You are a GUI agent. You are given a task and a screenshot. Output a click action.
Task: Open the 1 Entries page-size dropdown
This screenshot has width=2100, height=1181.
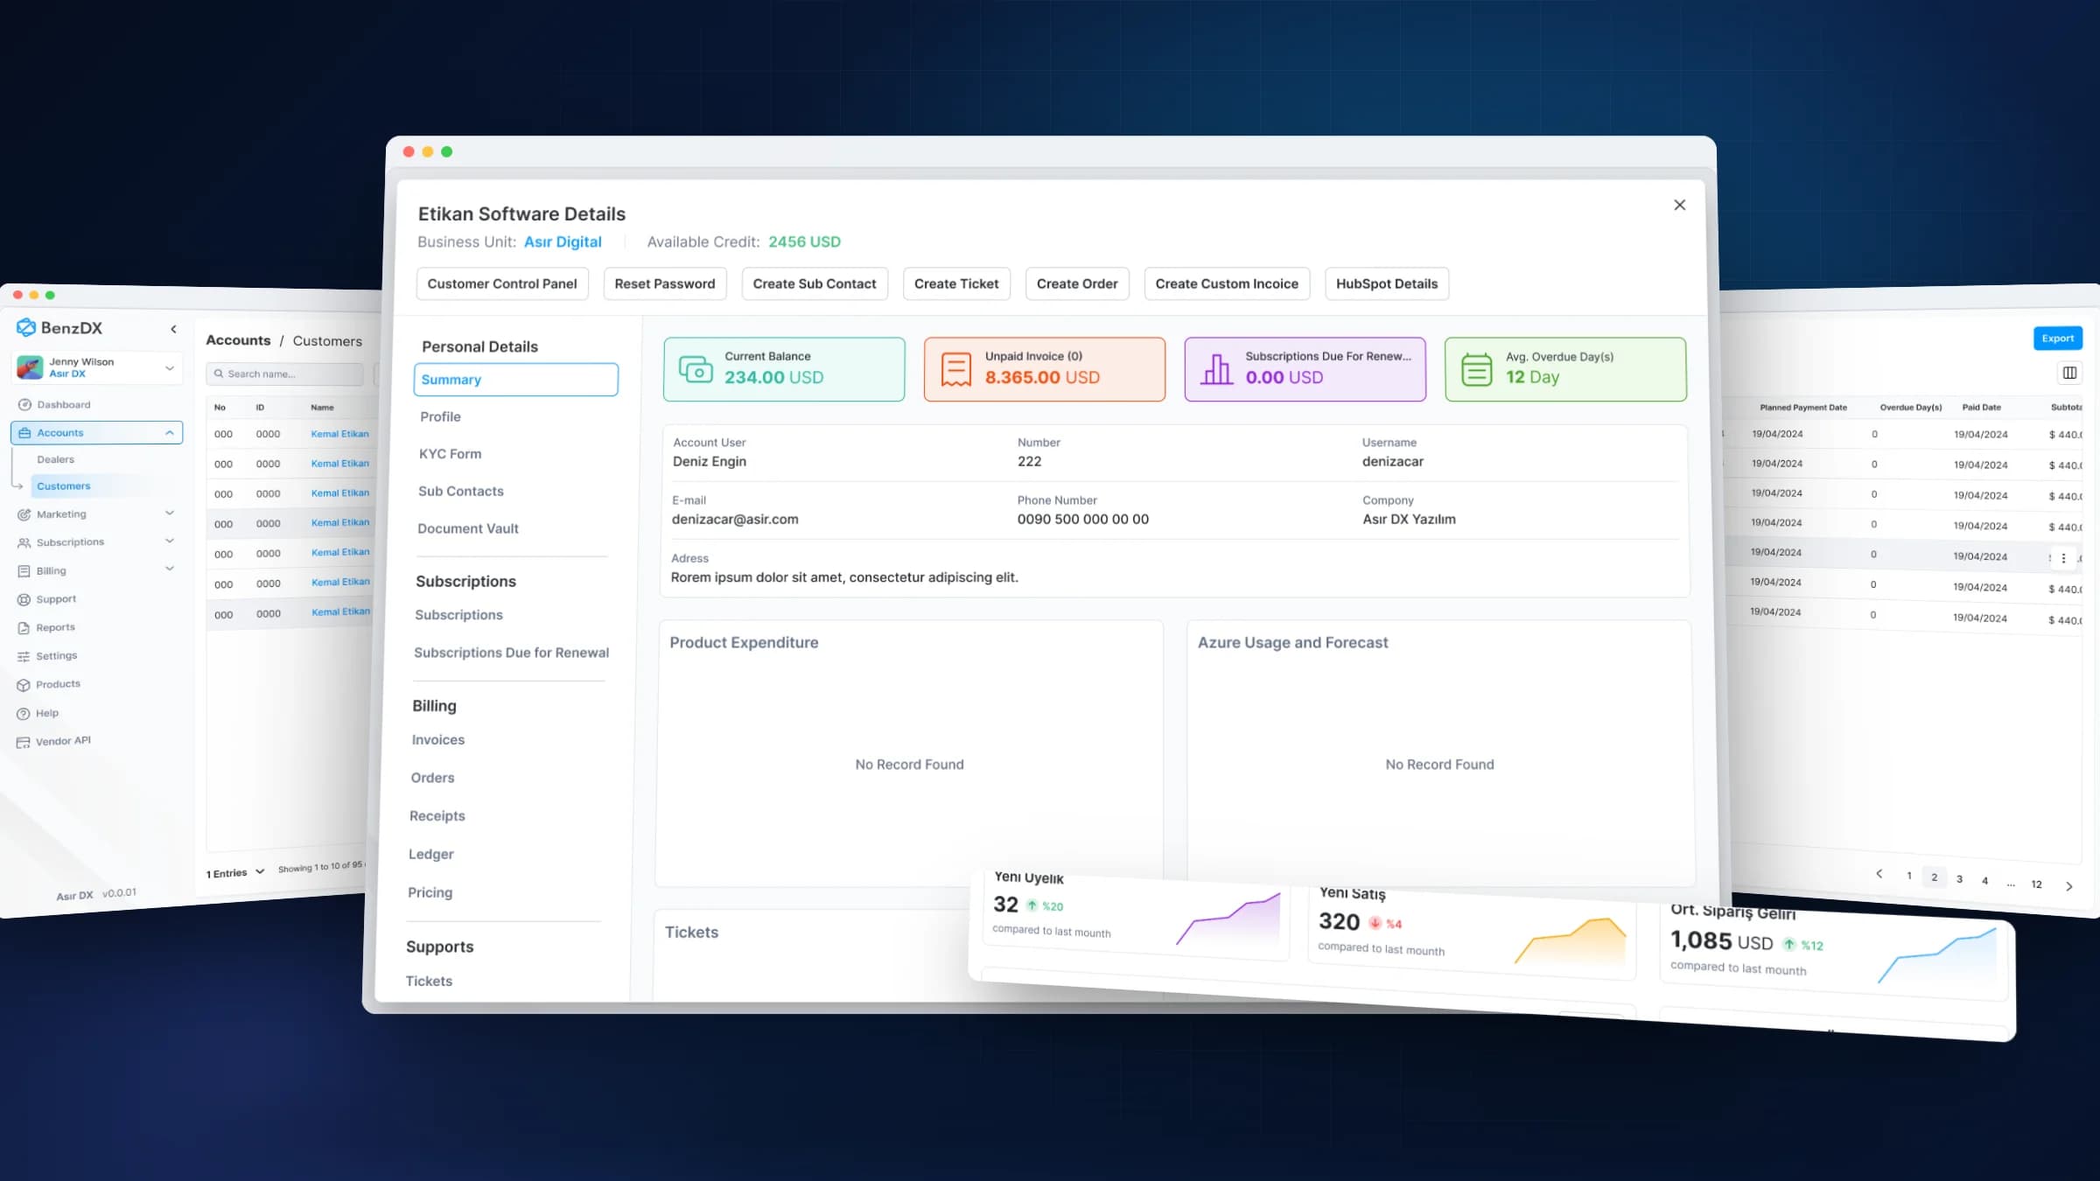(x=235, y=873)
